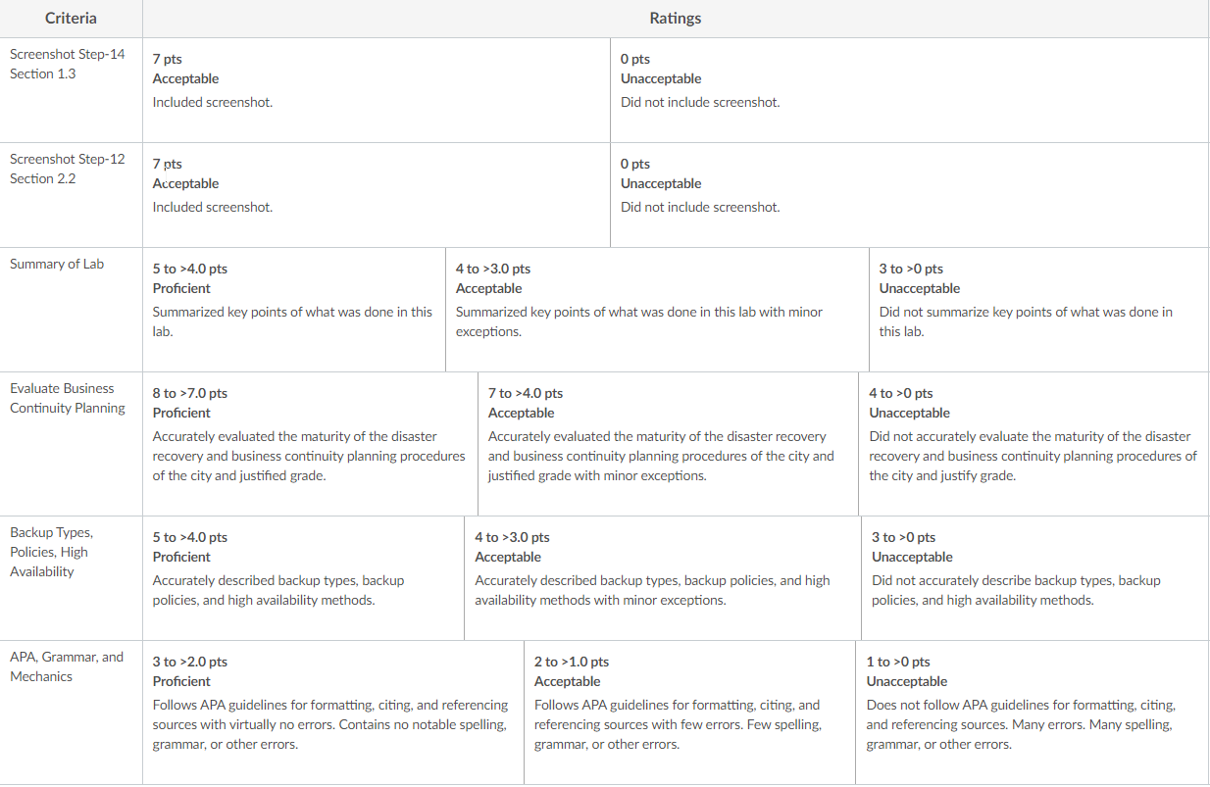
Task: Rate APA, Grammar, and Mechanics as Acceptable
Action: click(x=689, y=713)
